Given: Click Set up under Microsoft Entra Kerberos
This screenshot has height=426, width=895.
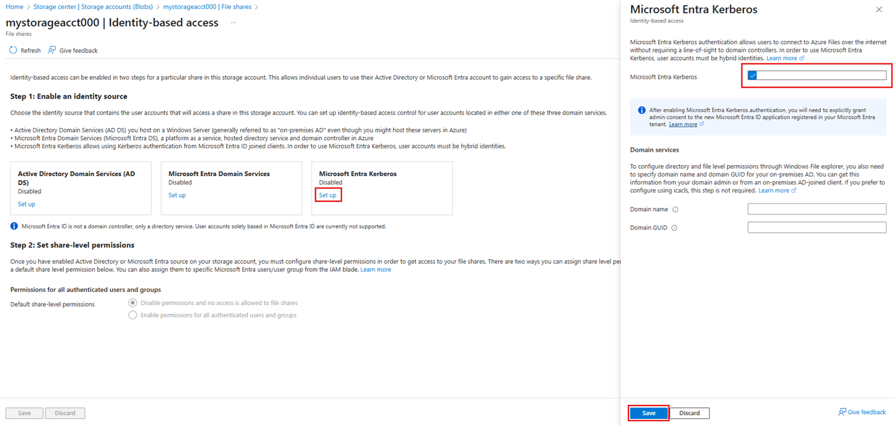Looking at the screenshot, I should click(x=327, y=195).
